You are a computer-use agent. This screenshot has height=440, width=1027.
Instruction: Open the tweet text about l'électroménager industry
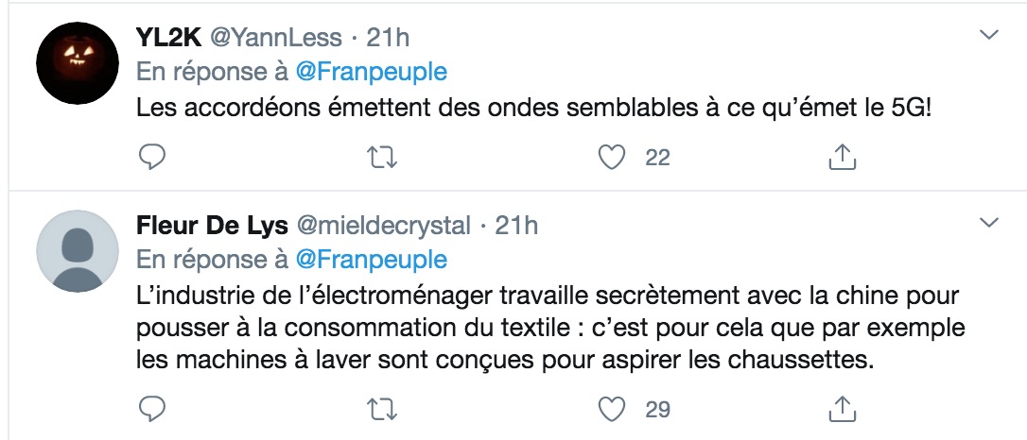[x=550, y=329]
